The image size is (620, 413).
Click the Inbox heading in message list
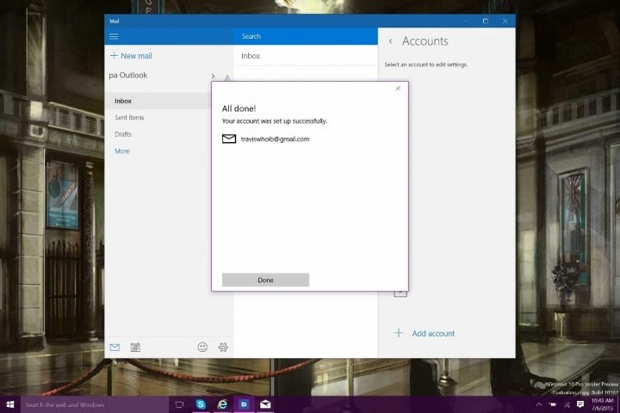[x=251, y=56]
